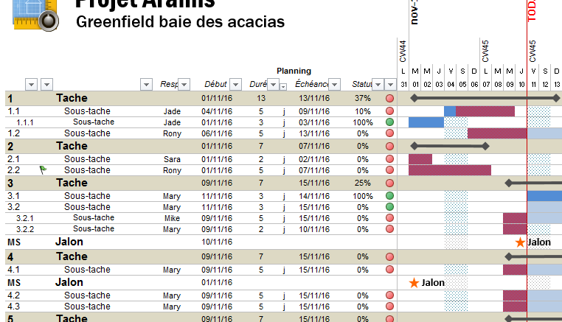Click the orange star of the 01/11/16 Jalon
Image resolution: width=562 pixels, height=322 pixels.
pyautogui.click(x=414, y=283)
